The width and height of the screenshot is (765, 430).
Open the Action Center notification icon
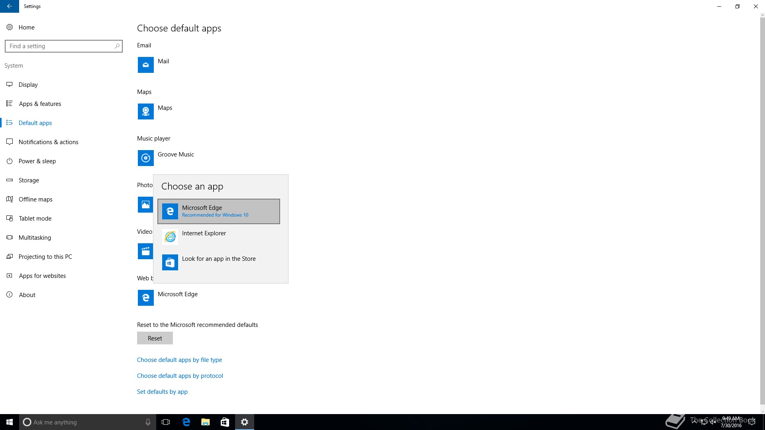click(x=752, y=422)
